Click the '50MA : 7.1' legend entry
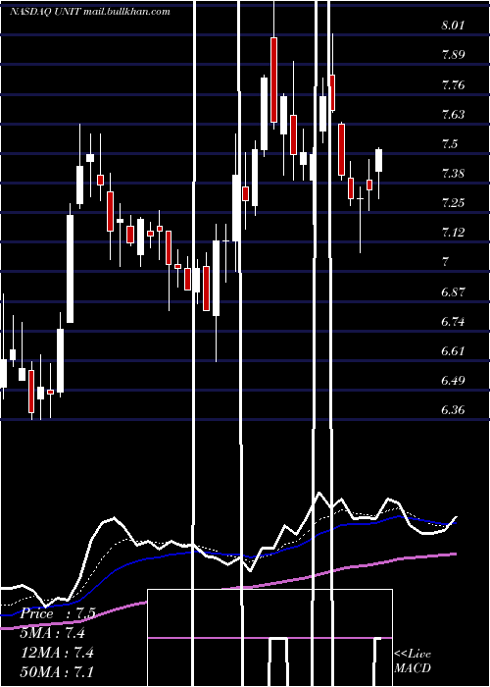 coord(57,671)
